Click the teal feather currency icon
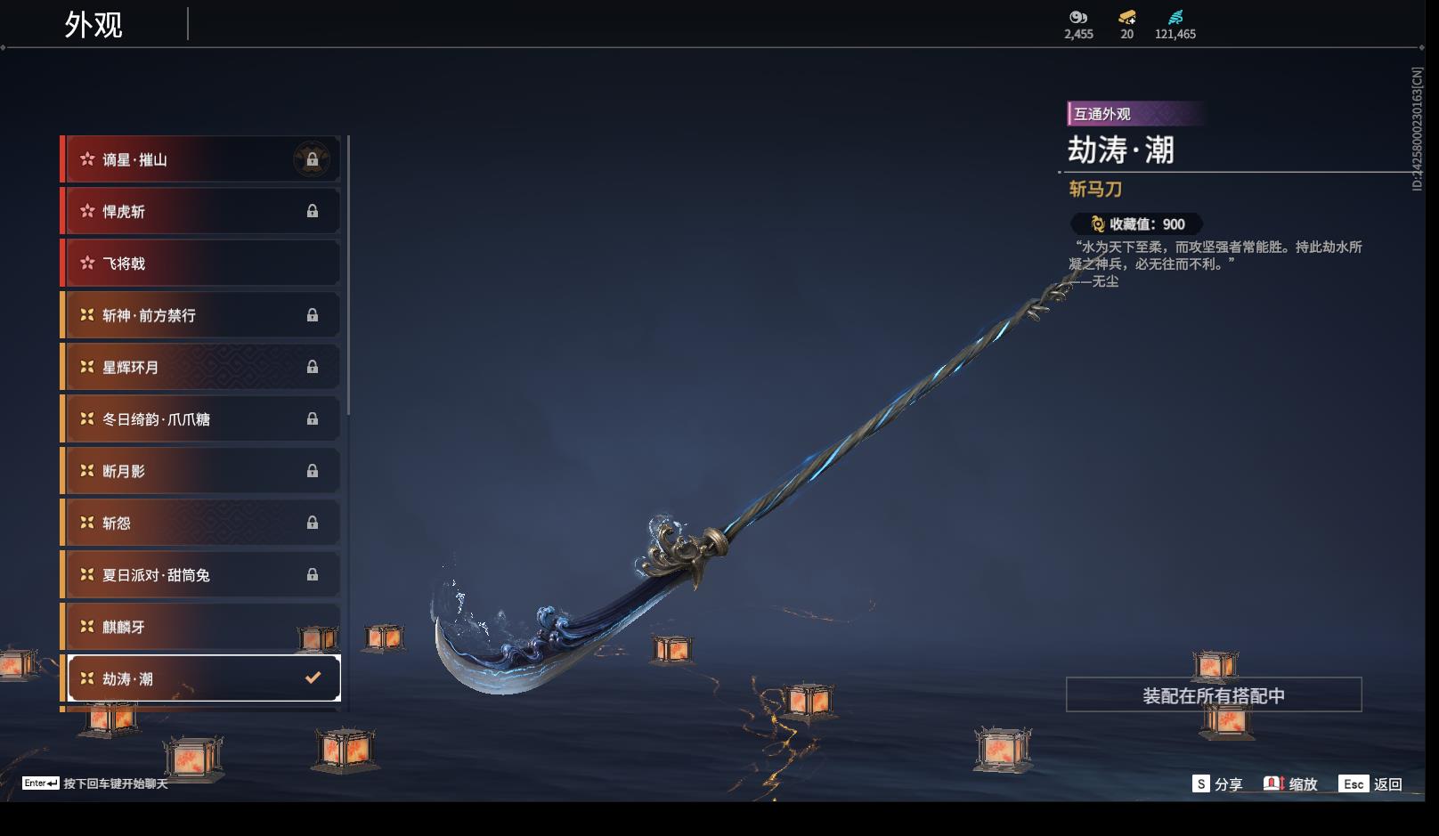The height and width of the screenshot is (836, 1439). point(1175,17)
